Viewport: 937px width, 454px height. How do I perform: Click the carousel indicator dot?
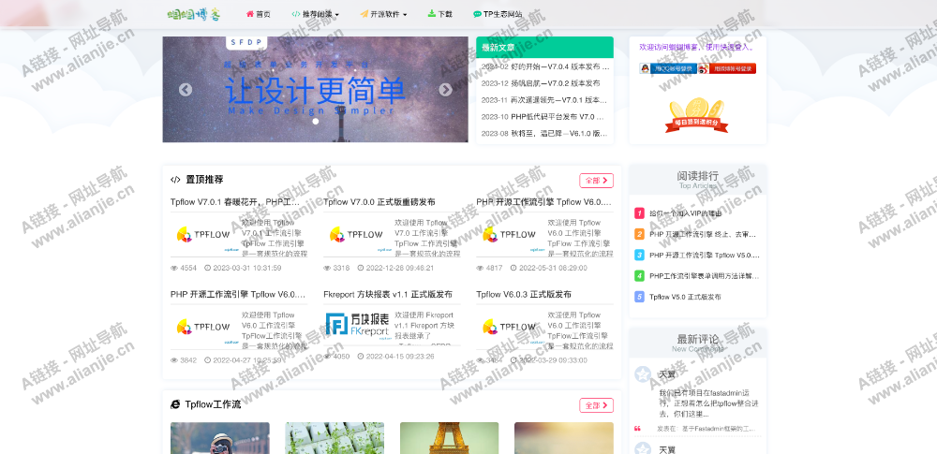coord(316,122)
